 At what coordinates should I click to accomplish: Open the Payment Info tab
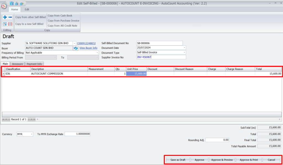click(x=34, y=64)
